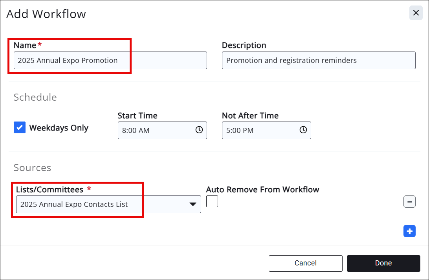
Task: Open the Start Time clock picker icon
Action: [x=199, y=130]
